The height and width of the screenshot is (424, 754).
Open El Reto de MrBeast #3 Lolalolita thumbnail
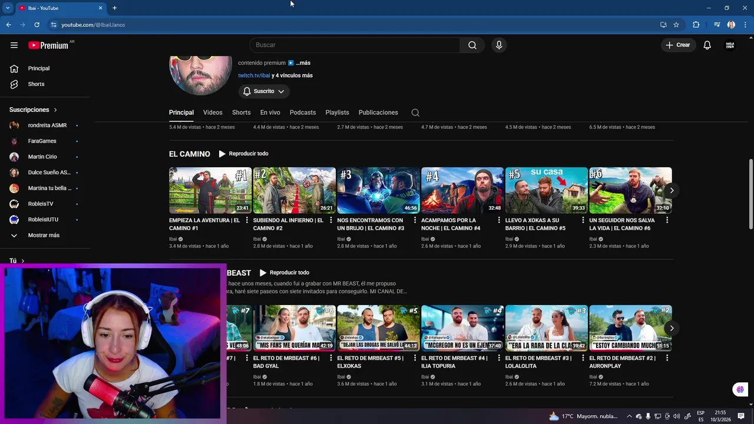pyautogui.click(x=547, y=328)
